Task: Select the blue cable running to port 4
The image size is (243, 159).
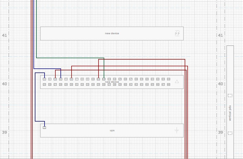Action: (34, 34)
